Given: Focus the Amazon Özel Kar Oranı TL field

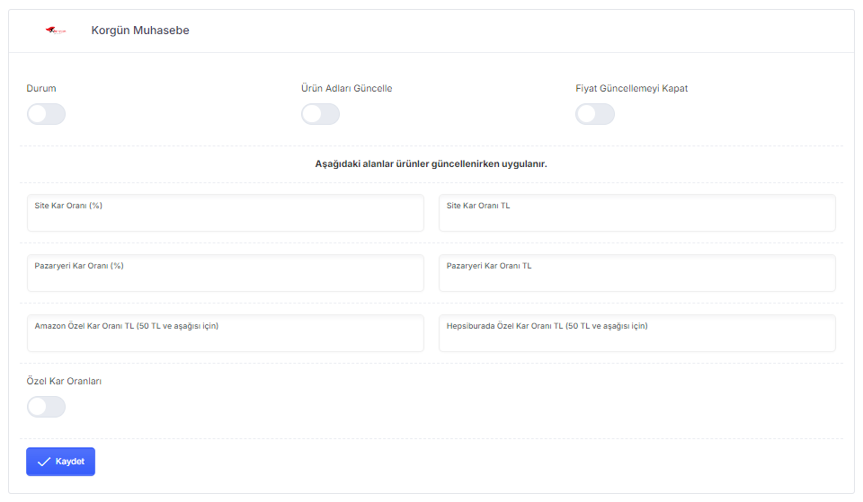Looking at the screenshot, I should pyautogui.click(x=226, y=333).
